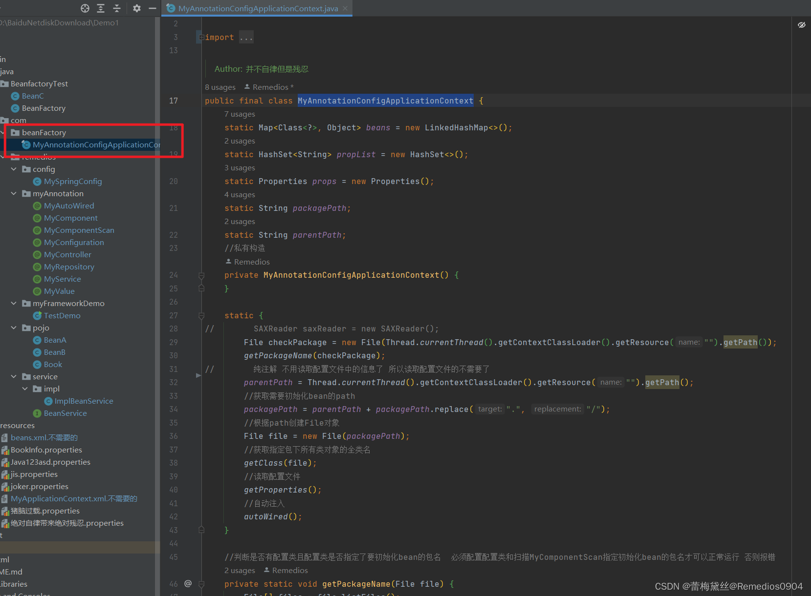This screenshot has width=811, height=596.
Task: Collapse the pojo folder
Action: [x=14, y=328]
